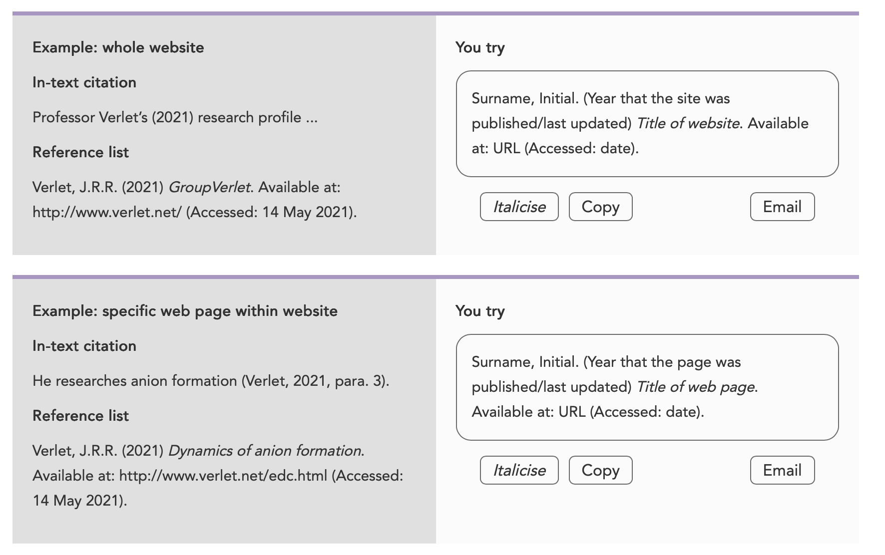Viewport: 885px width, 555px height.
Task: Click Email button under whole website example
Action: coord(782,207)
